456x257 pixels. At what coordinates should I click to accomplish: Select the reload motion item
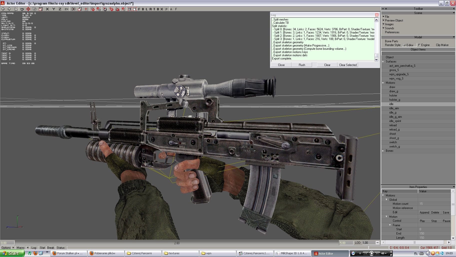[393, 125]
